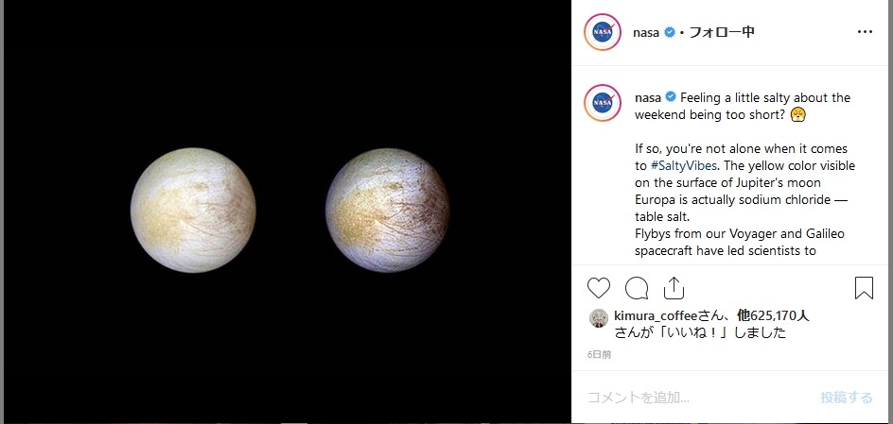This screenshot has height=424, width=893.
Task: Open comments via speech bubble icon
Action: pyautogui.click(x=636, y=288)
